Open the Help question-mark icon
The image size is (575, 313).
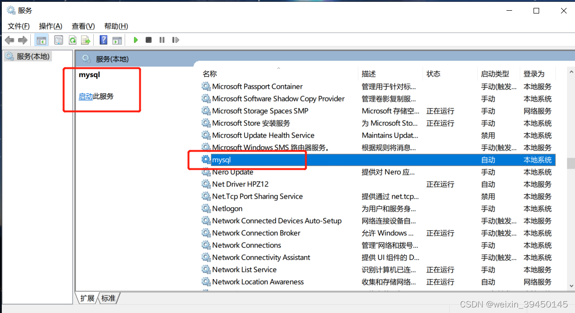[x=103, y=40]
